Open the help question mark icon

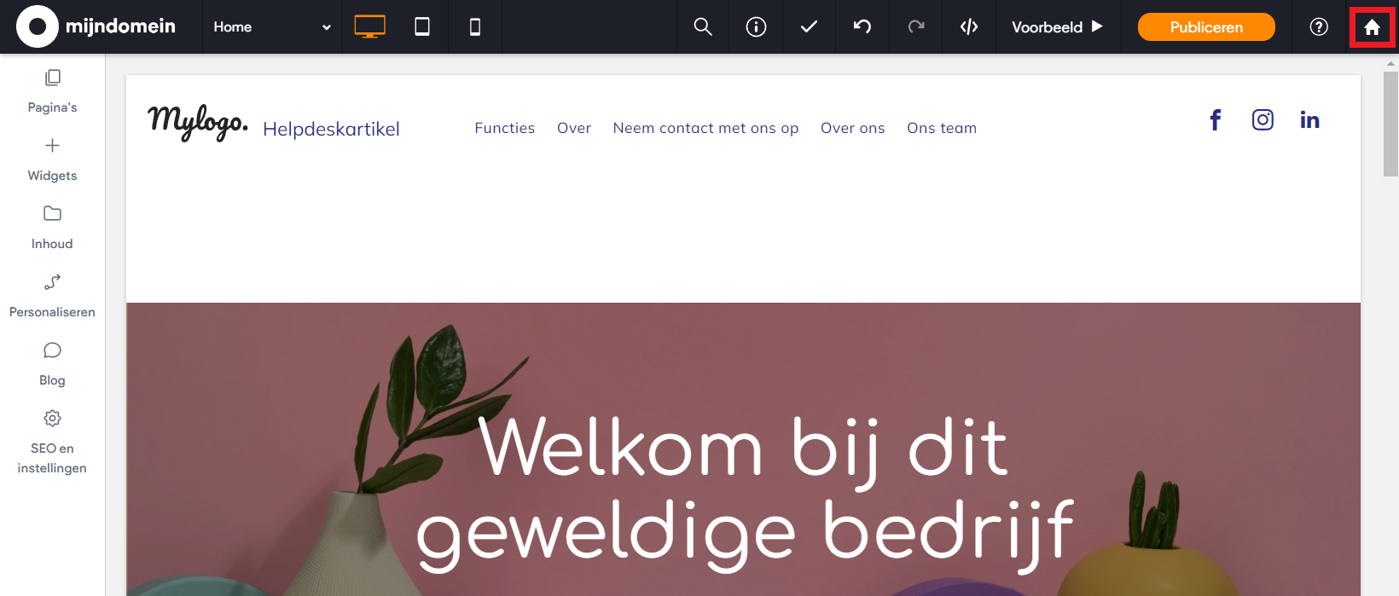click(x=1319, y=27)
